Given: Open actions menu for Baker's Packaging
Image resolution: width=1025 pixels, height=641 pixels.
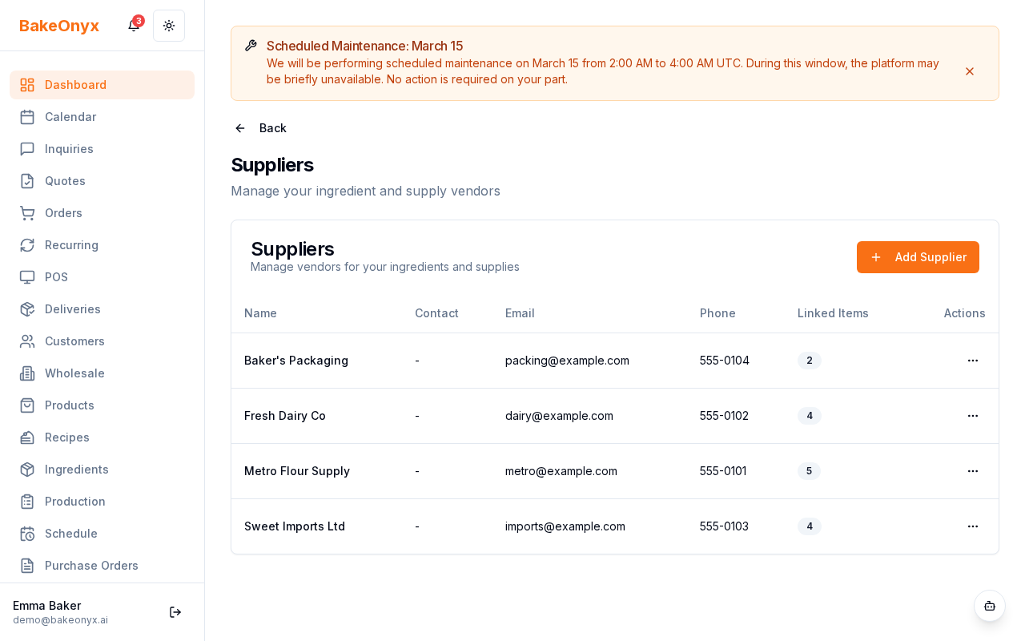Looking at the screenshot, I should (x=973, y=361).
